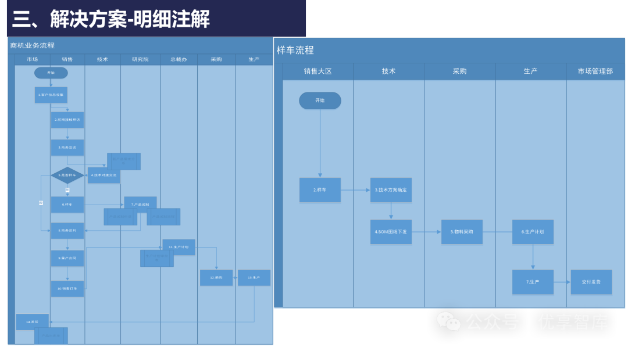Image resolution: width=628 pixels, height=347 pixels.
Task: Select the 样车流程 chart title
Action: point(295,50)
